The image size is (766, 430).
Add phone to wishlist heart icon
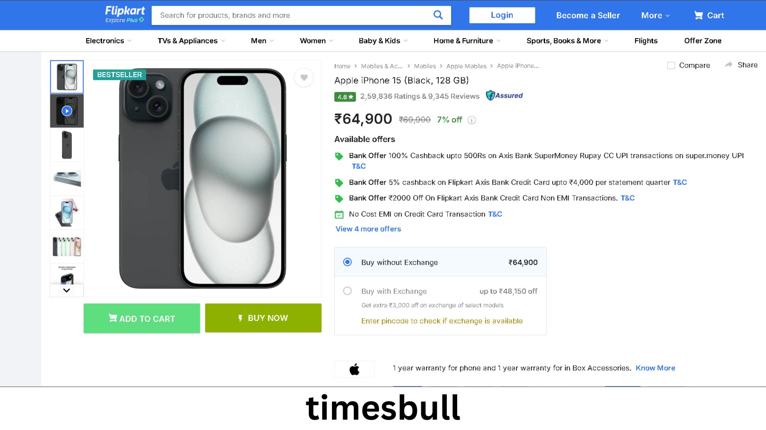point(304,78)
